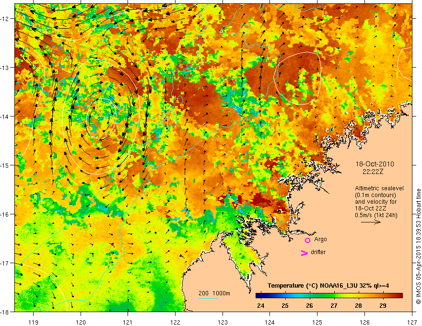422x326 pixels.
Task: Click the magenta drifter arrowhead legend symbol
Action: 304,253
